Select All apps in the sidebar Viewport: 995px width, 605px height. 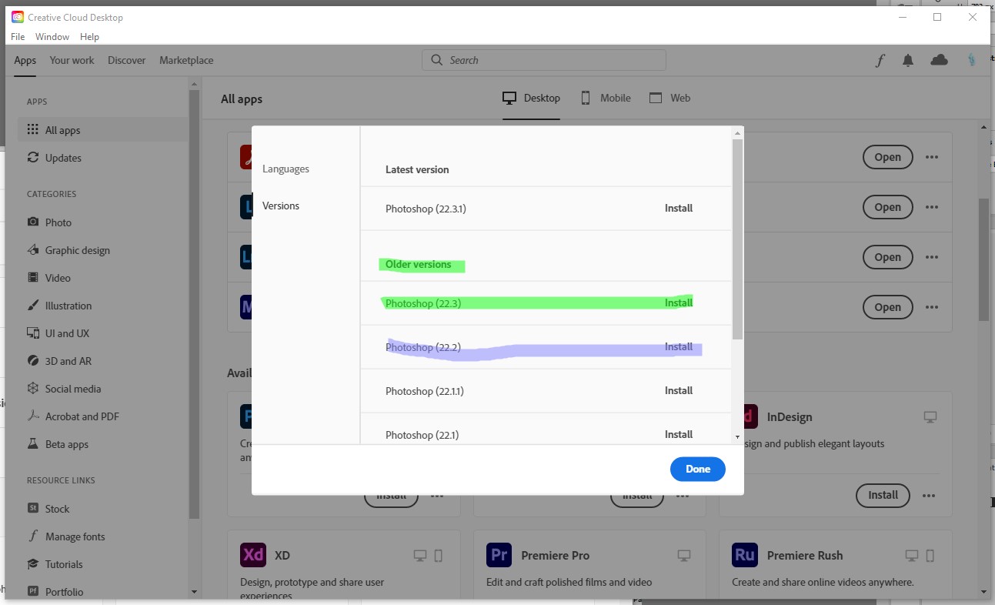click(103, 130)
